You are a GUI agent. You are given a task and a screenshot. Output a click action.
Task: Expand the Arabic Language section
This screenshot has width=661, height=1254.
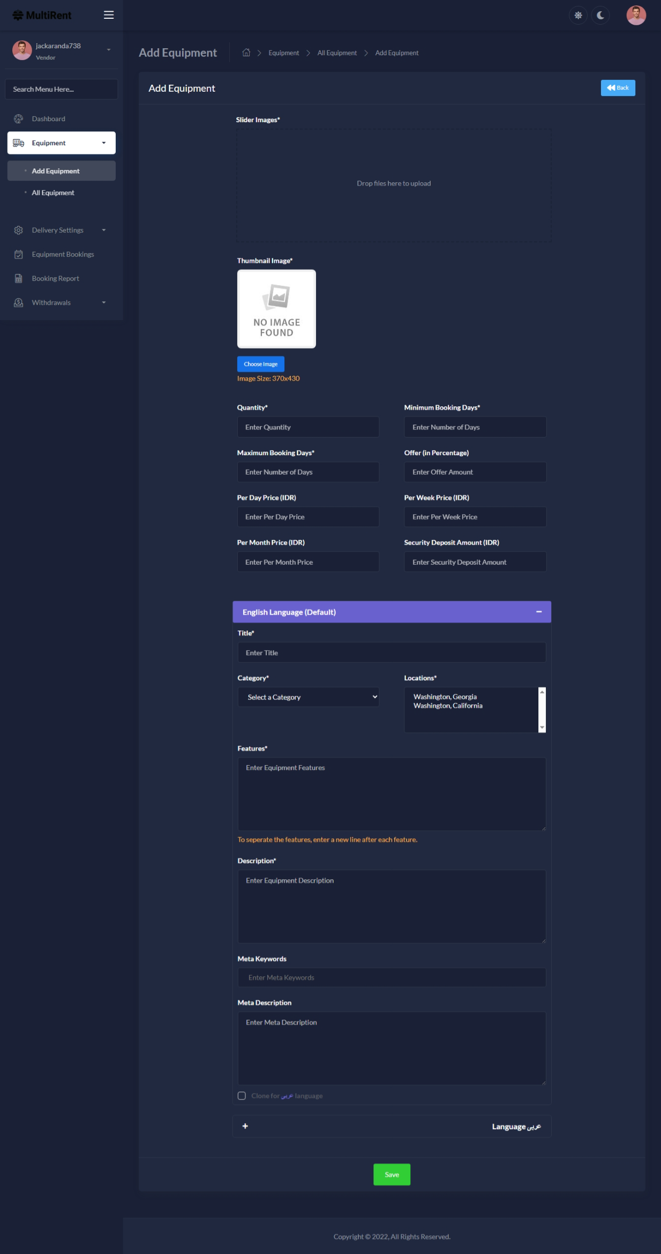pos(245,1126)
